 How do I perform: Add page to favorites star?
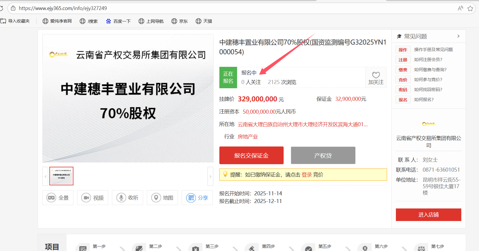pyautogui.click(x=470, y=8)
